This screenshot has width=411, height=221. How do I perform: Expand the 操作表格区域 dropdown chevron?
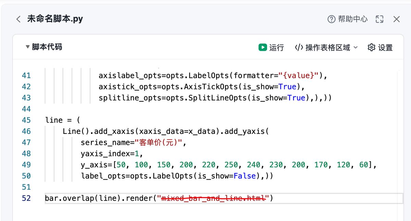[x=356, y=47]
